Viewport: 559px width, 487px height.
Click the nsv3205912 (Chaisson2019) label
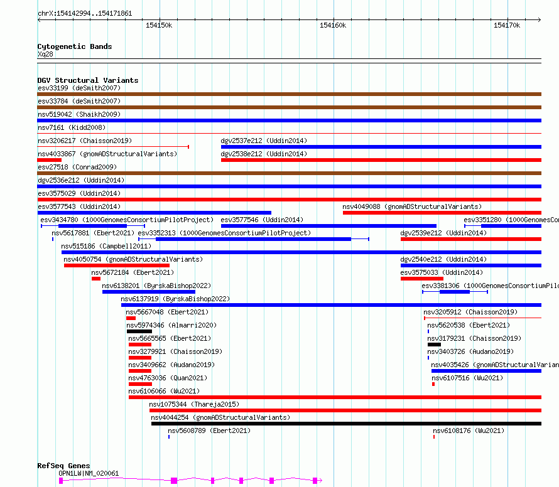point(470,312)
